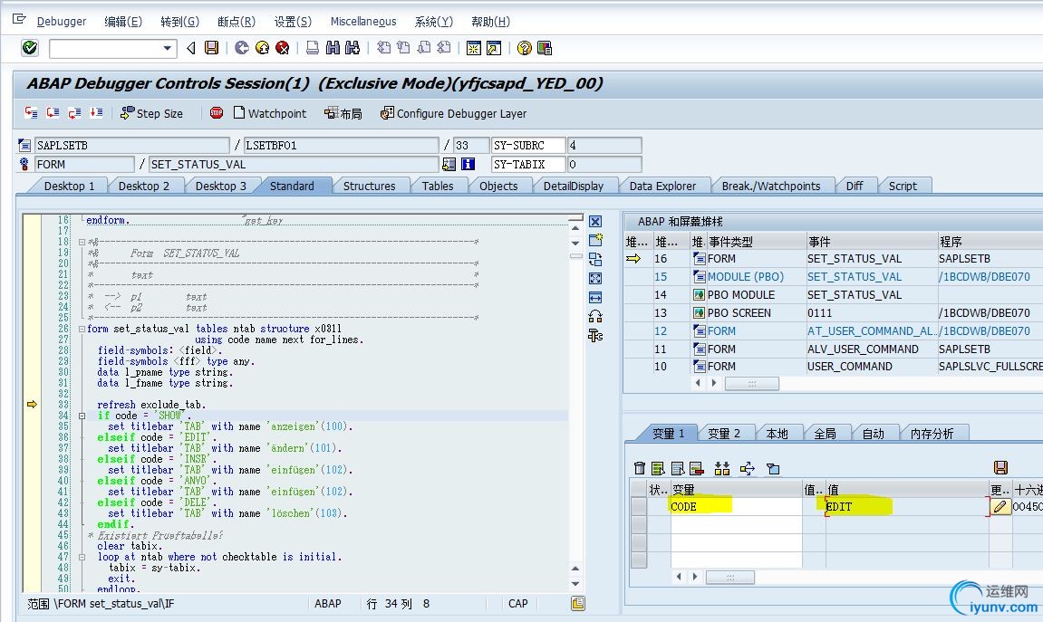Viewport: 1043px width, 622px height.
Task: Click the SY-SUBRC field
Action: 528,145
